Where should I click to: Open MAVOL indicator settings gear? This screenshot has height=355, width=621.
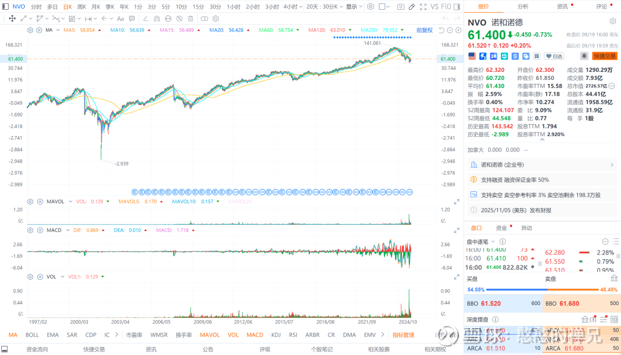pos(30,202)
